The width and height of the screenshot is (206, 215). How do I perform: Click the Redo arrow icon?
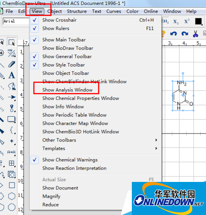185,33
